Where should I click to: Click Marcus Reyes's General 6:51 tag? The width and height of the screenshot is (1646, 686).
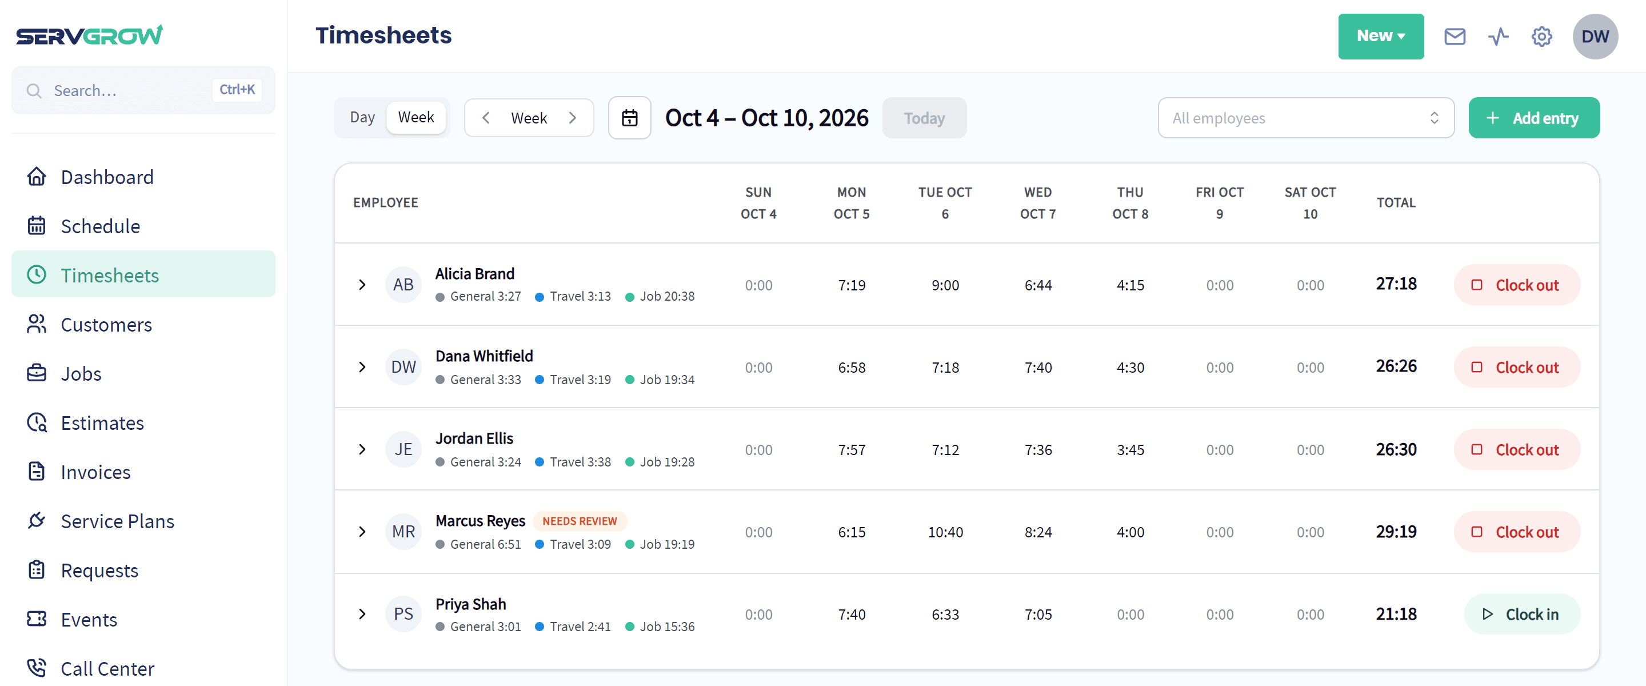(478, 545)
